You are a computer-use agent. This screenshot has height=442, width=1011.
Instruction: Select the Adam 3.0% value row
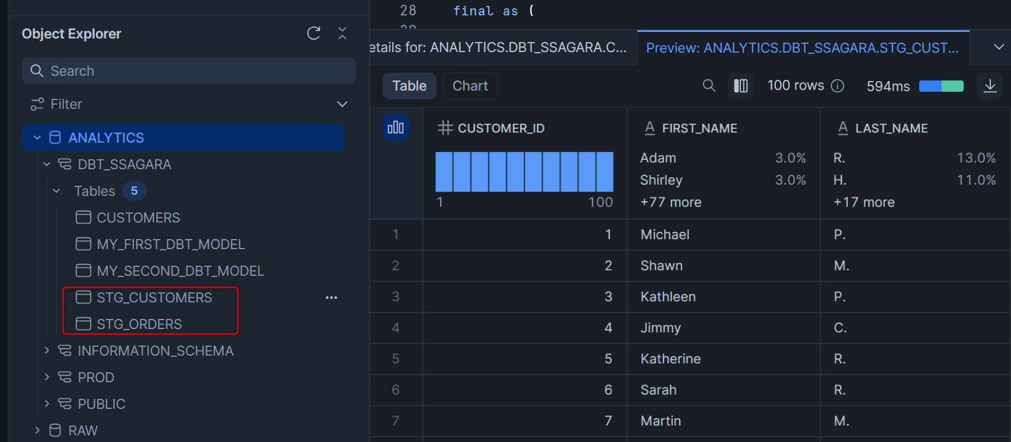pos(723,158)
